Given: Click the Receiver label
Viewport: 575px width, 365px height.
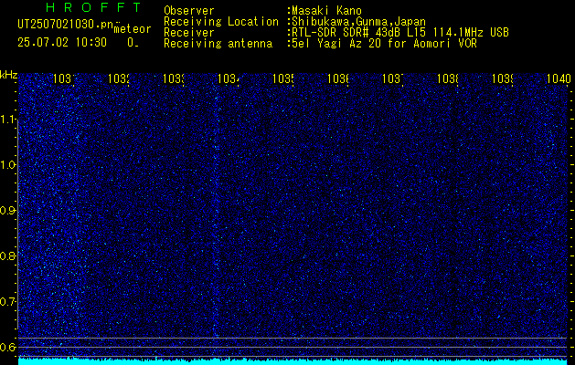Looking at the screenshot, I should coord(189,33).
